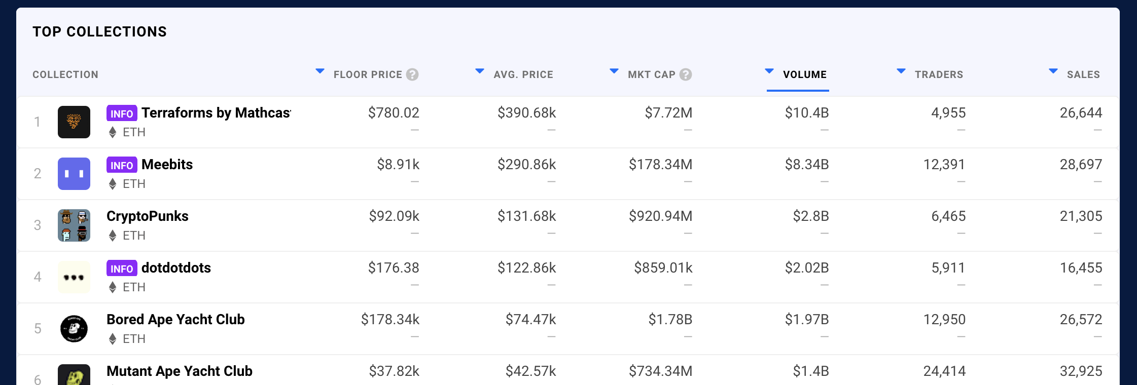The height and width of the screenshot is (385, 1137).
Task: Click the TOP COLLECTIONS heading
Action: pos(99,31)
